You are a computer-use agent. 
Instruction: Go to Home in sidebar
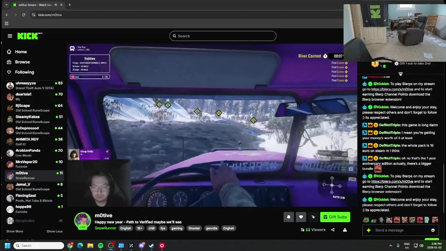click(21, 52)
